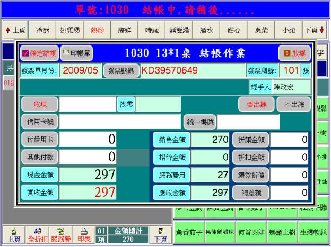Select the 不出據 no-receipt option
The width and height of the screenshot is (331, 247).
point(293,104)
